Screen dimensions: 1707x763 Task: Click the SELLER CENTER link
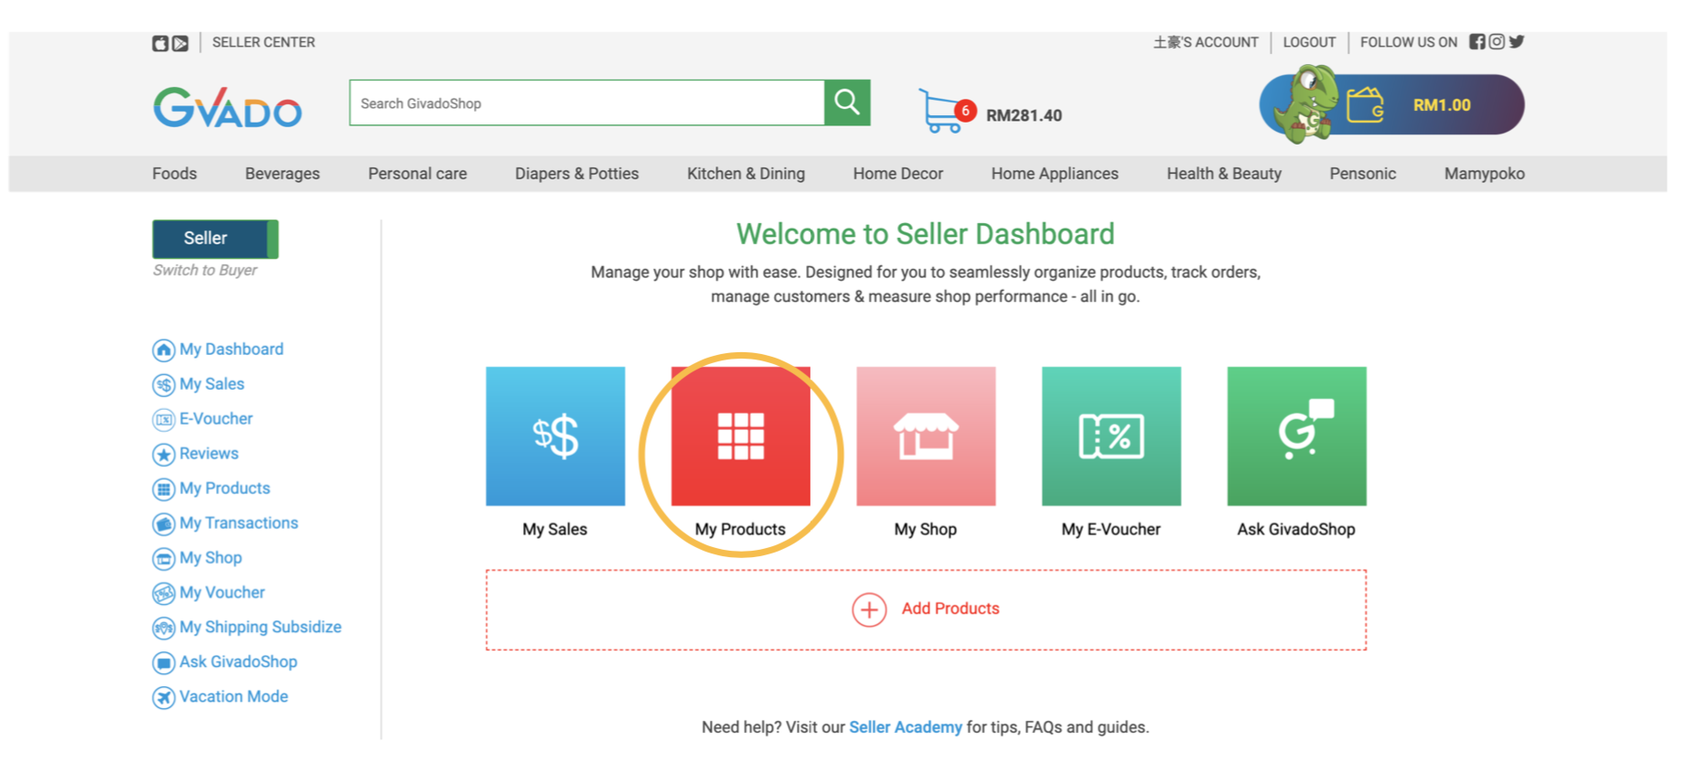pos(263,42)
